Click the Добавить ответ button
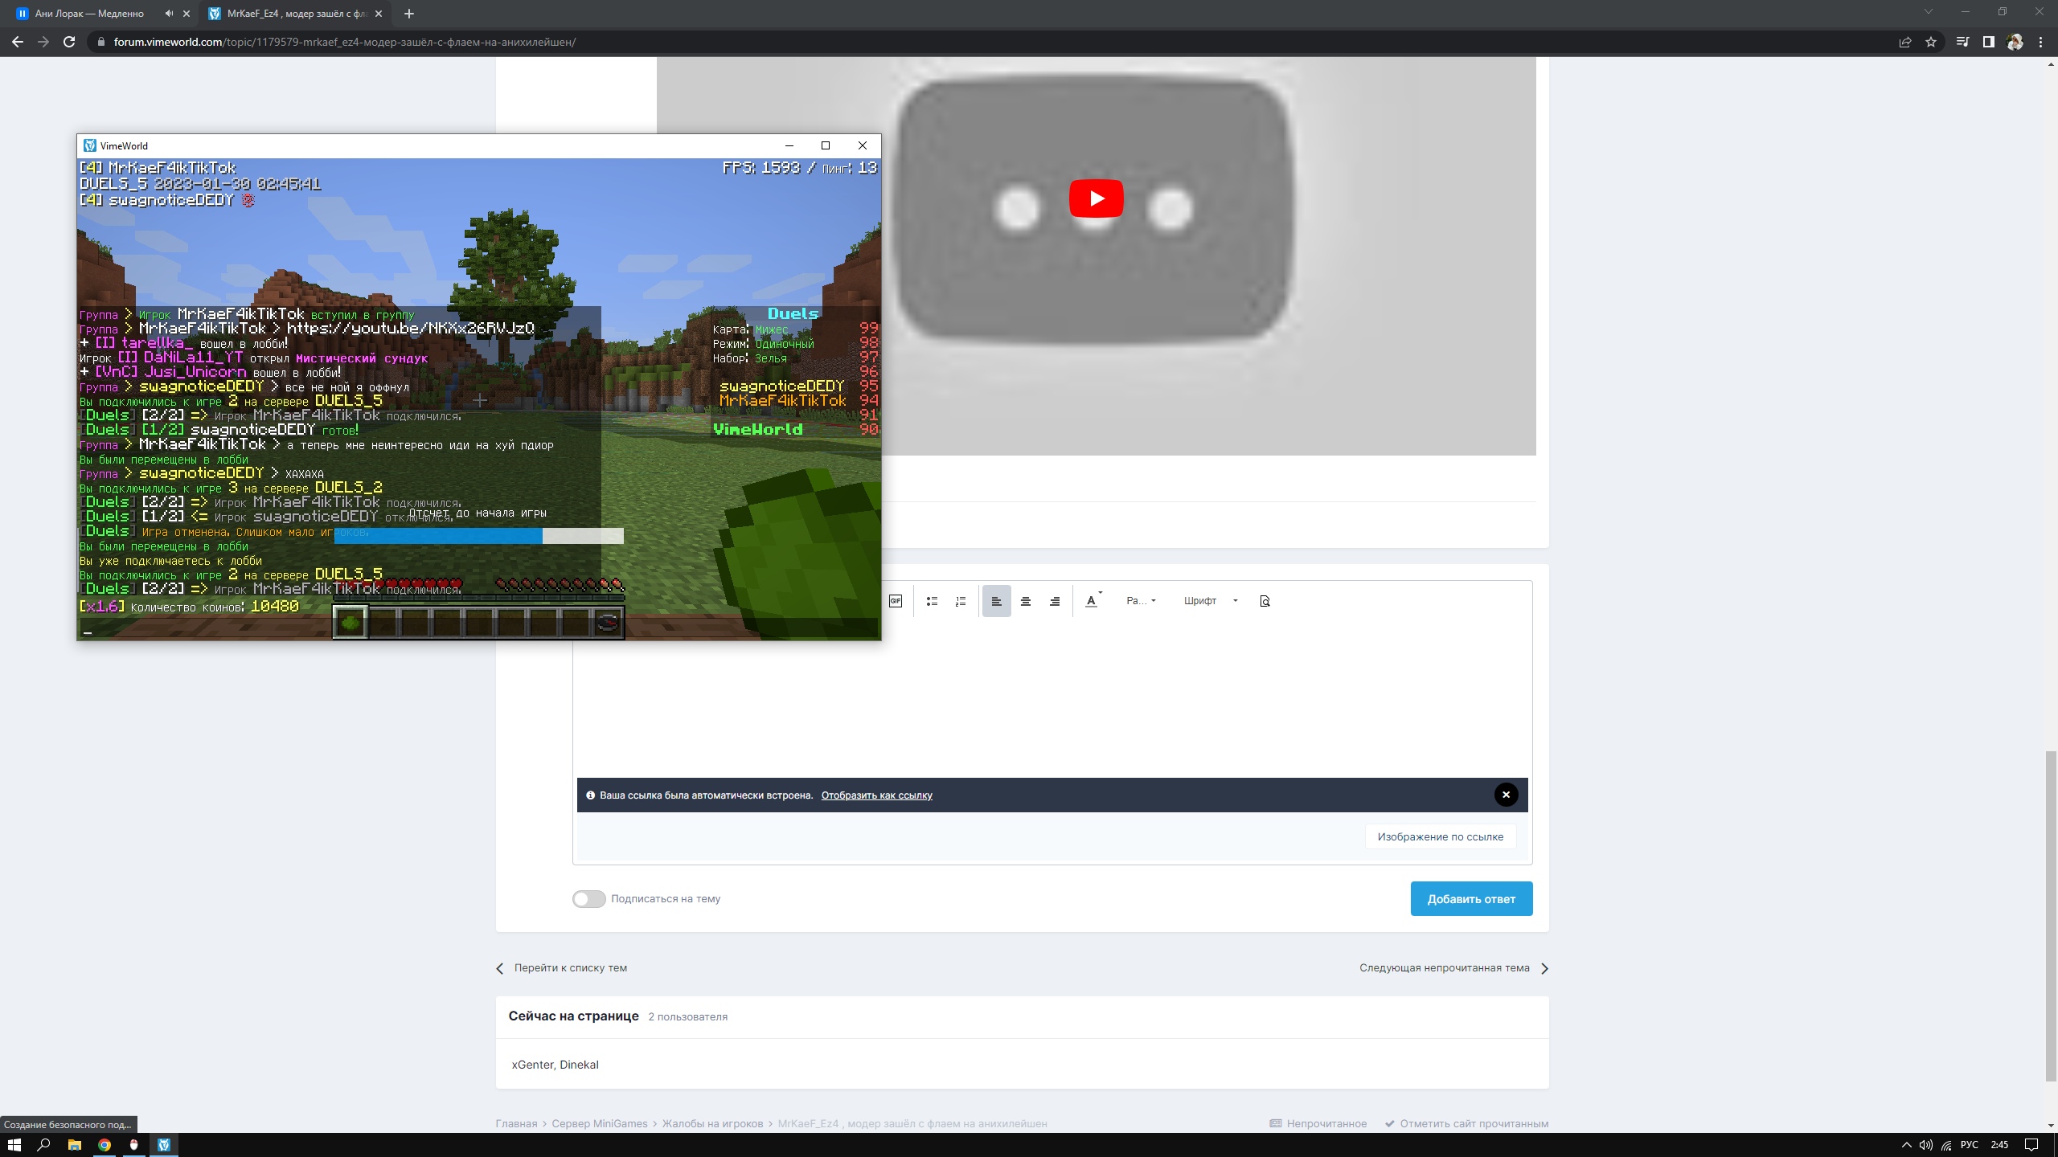2058x1157 pixels. (1470, 898)
